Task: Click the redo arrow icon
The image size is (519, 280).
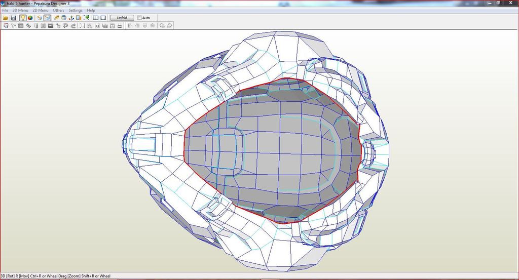Action: pos(73,26)
